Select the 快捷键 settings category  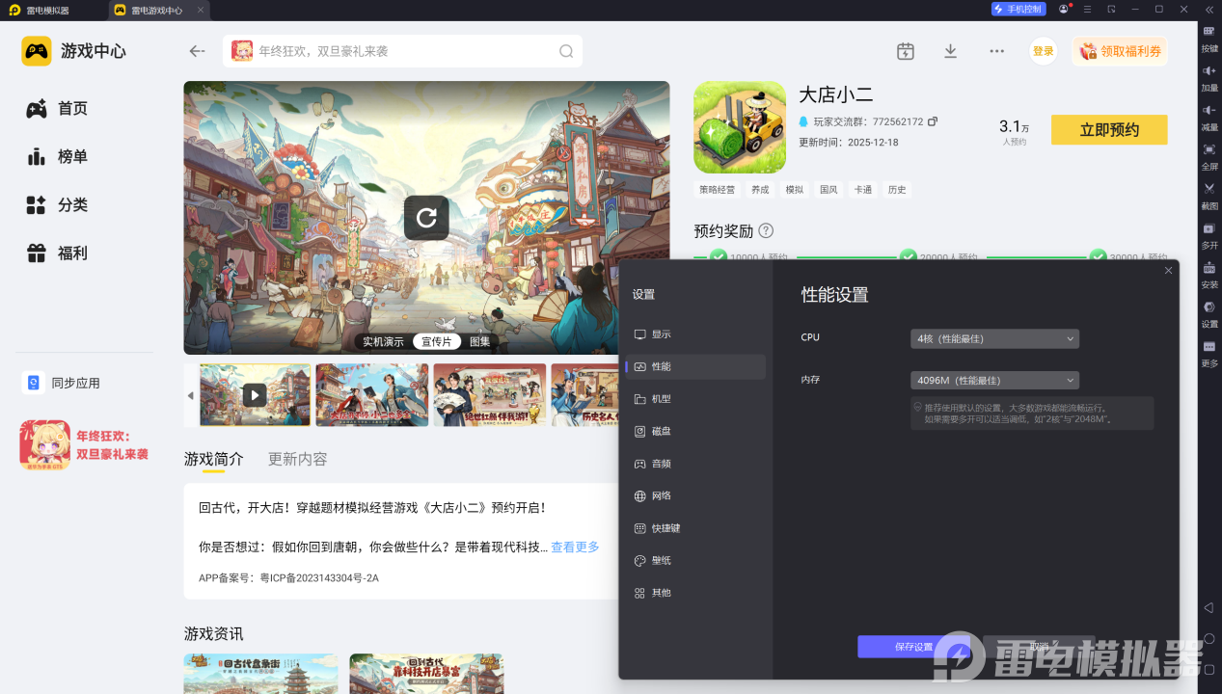tap(695, 528)
